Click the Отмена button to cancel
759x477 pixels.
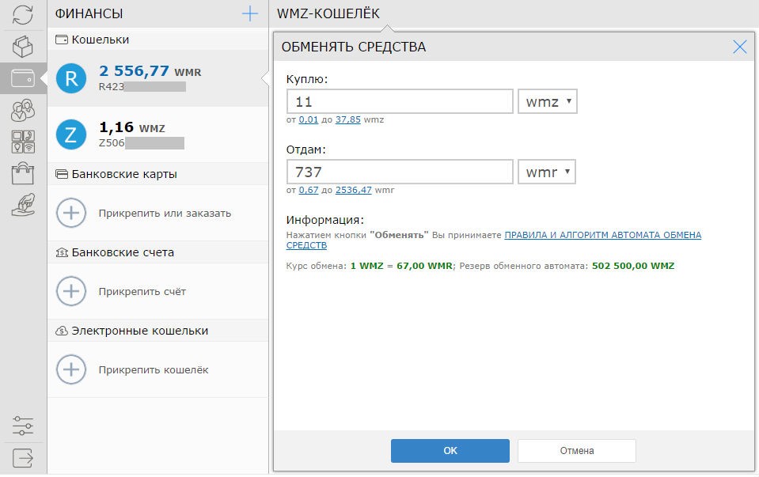(x=575, y=450)
